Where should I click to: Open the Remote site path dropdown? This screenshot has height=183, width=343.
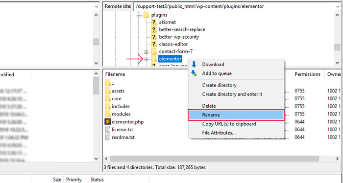338,6
